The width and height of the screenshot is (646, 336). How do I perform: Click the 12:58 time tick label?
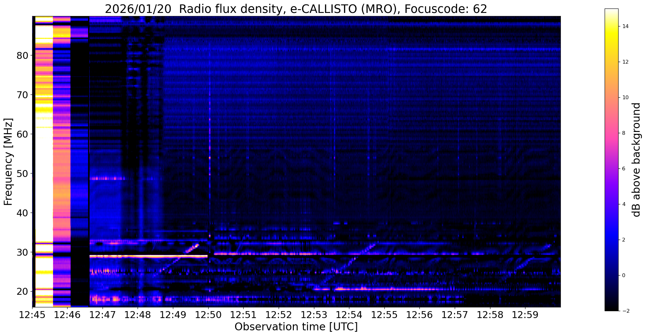coord(490,315)
